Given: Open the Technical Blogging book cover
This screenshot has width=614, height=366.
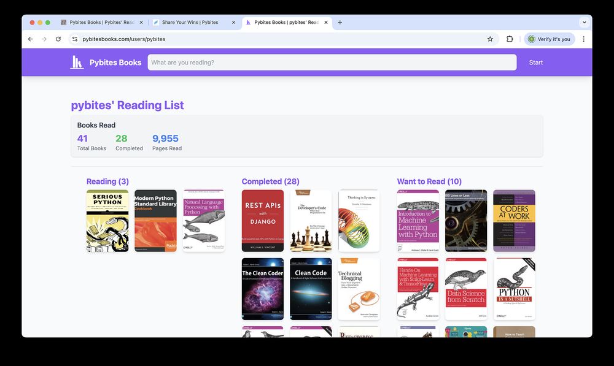Looking at the screenshot, I should 359,289.
